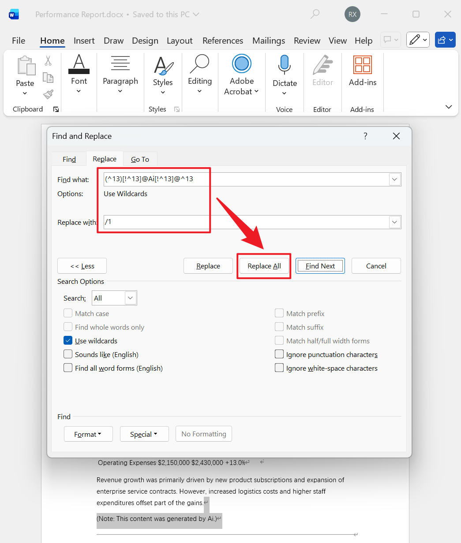Viewport: 461px width, 543px height.
Task: Click the Adobe Acrobat ribbon icon
Action: point(241,64)
